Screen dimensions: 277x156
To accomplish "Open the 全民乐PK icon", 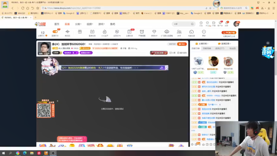I will click(x=117, y=33).
